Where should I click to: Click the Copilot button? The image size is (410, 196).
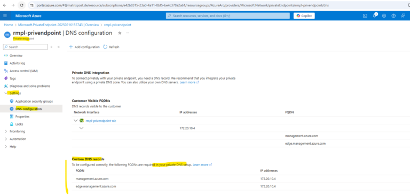coord(304,15)
